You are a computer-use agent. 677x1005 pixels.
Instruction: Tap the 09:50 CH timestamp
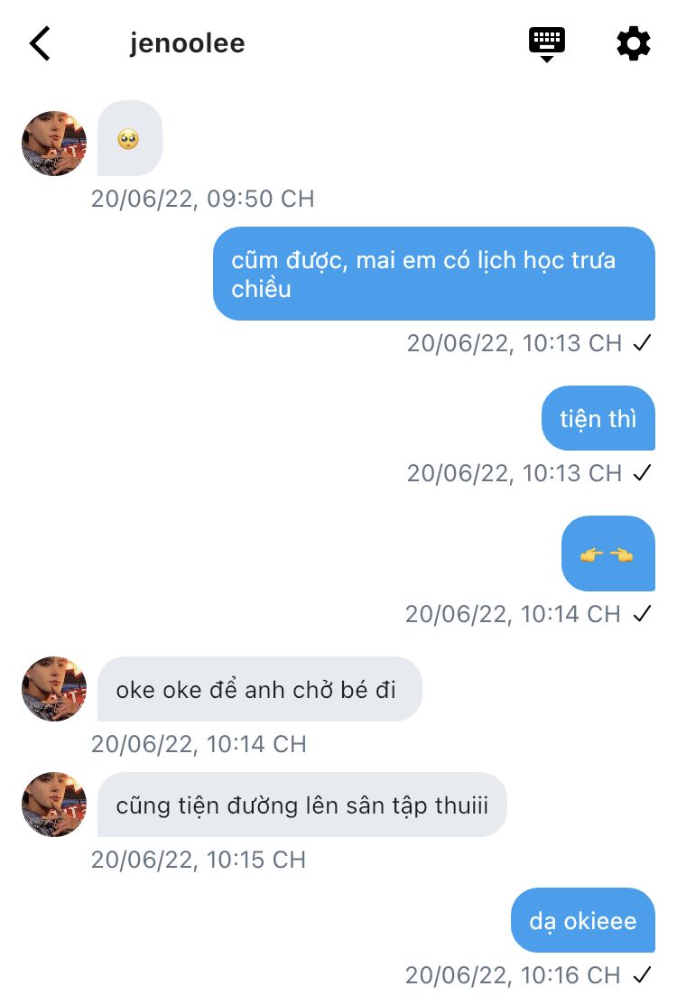(x=202, y=199)
